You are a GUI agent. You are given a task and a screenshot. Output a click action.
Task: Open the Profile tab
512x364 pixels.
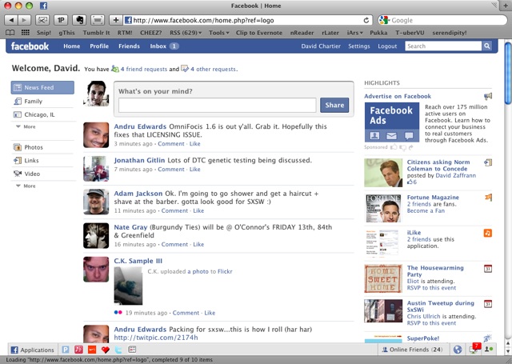[x=99, y=46]
